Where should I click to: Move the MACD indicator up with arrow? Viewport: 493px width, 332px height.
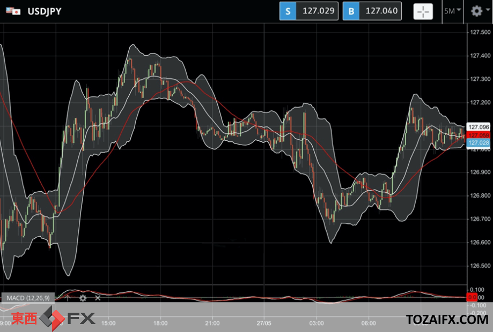tap(68, 298)
